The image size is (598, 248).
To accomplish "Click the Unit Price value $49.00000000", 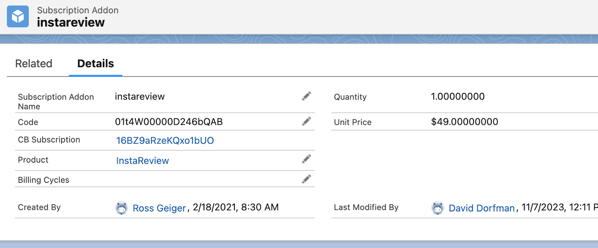I will pyautogui.click(x=464, y=122).
